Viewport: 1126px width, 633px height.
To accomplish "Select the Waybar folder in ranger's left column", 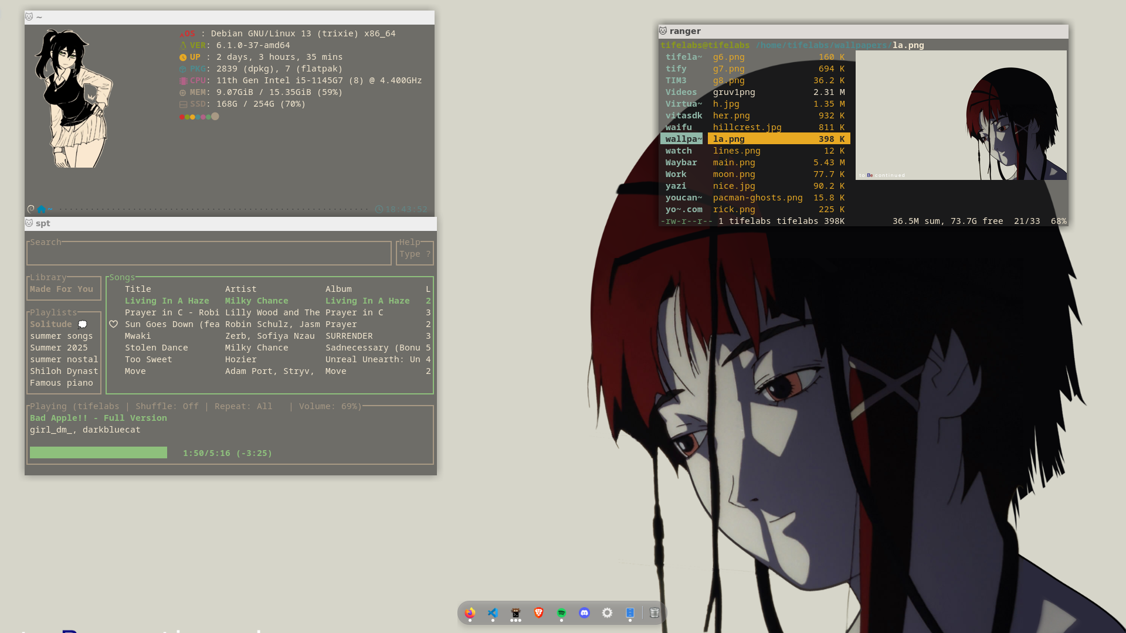I will 681,162.
